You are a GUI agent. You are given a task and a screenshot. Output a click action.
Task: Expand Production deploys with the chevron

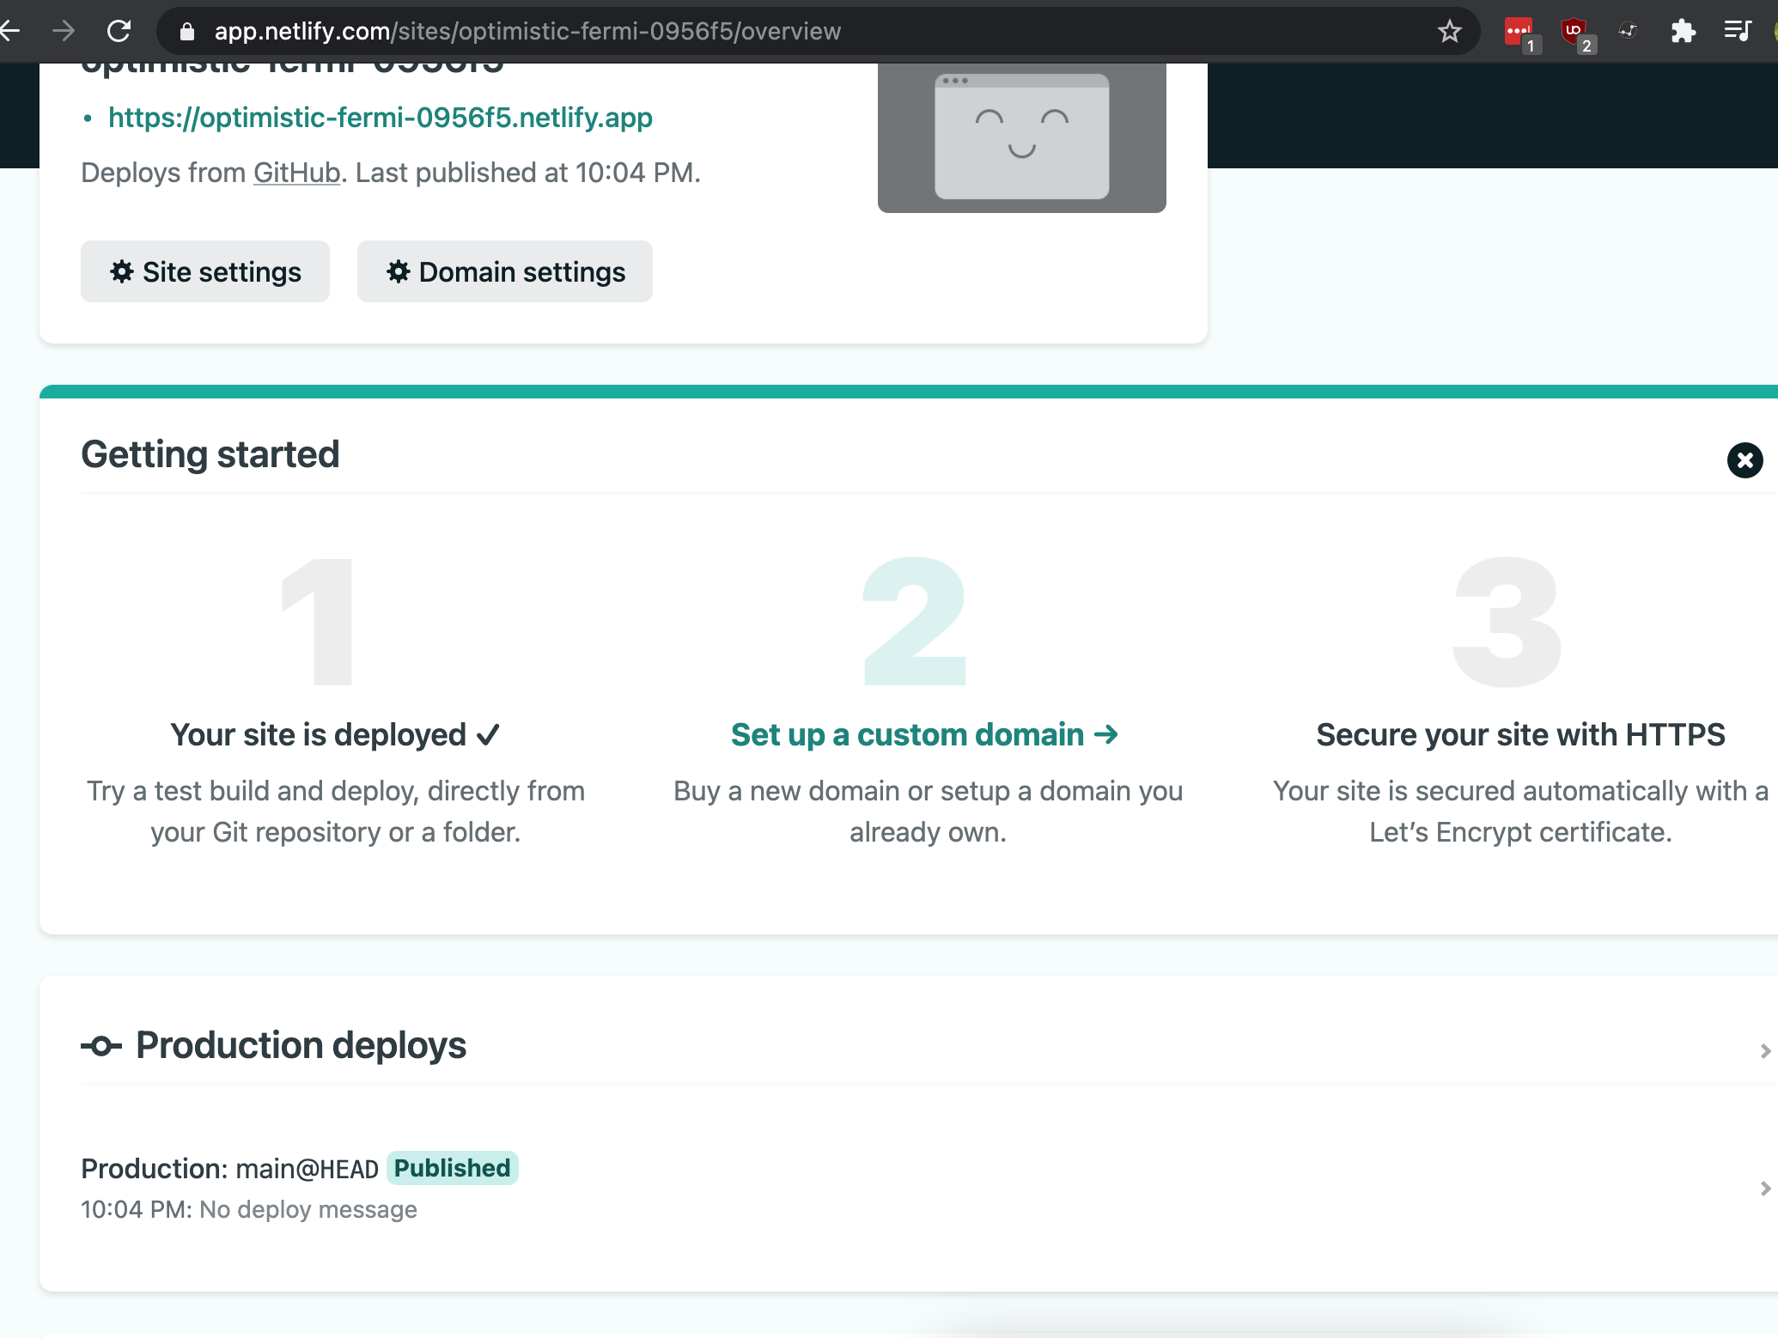tap(1765, 1050)
